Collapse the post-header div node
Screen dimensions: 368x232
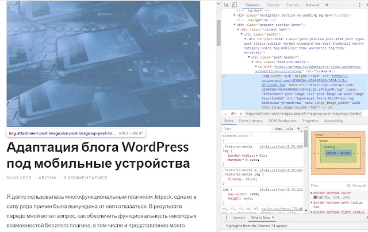coord(249,57)
